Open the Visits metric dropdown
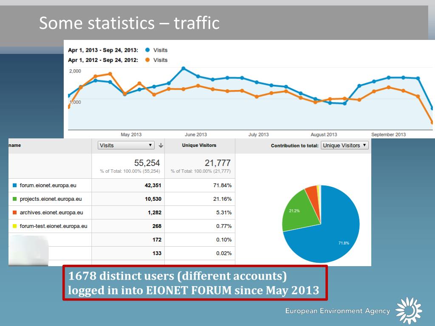The width and height of the screenshot is (435, 326). tap(126, 145)
